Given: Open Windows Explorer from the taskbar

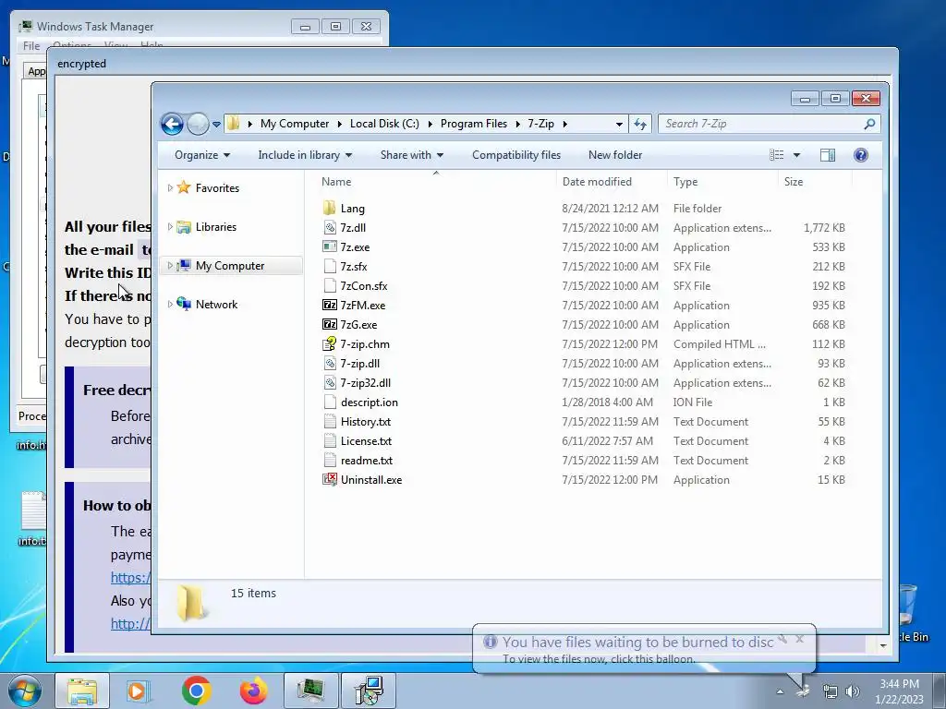Looking at the screenshot, I should (82, 691).
